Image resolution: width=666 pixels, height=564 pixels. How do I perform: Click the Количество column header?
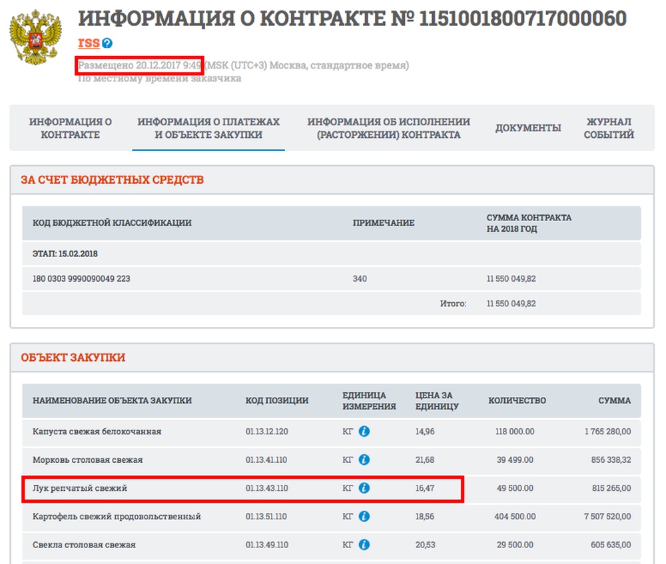517,400
